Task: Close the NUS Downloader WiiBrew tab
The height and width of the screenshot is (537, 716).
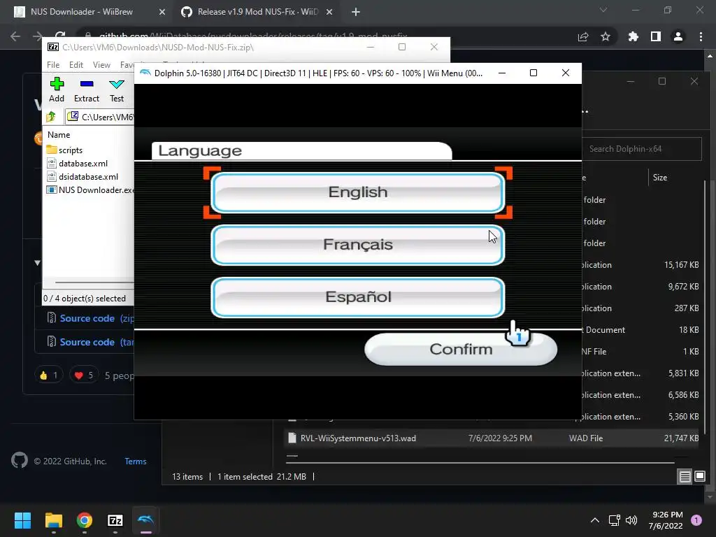Action: click(162, 13)
